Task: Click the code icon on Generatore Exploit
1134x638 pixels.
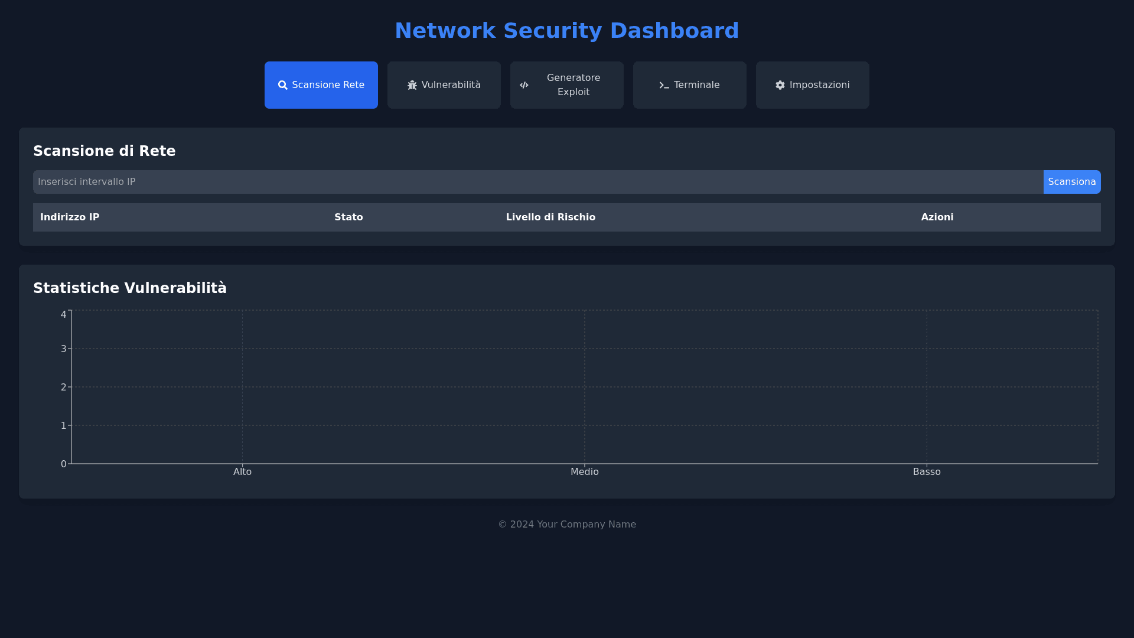Action: pyautogui.click(x=524, y=85)
